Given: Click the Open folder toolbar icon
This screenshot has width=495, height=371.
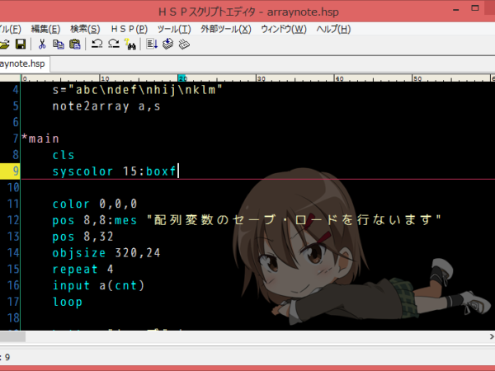Looking at the screenshot, I should click(4, 45).
